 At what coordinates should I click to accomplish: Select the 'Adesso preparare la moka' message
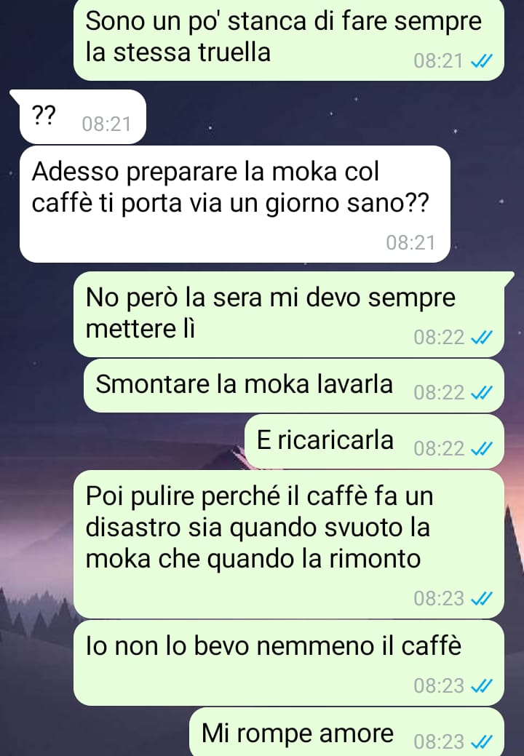coord(235,204)
